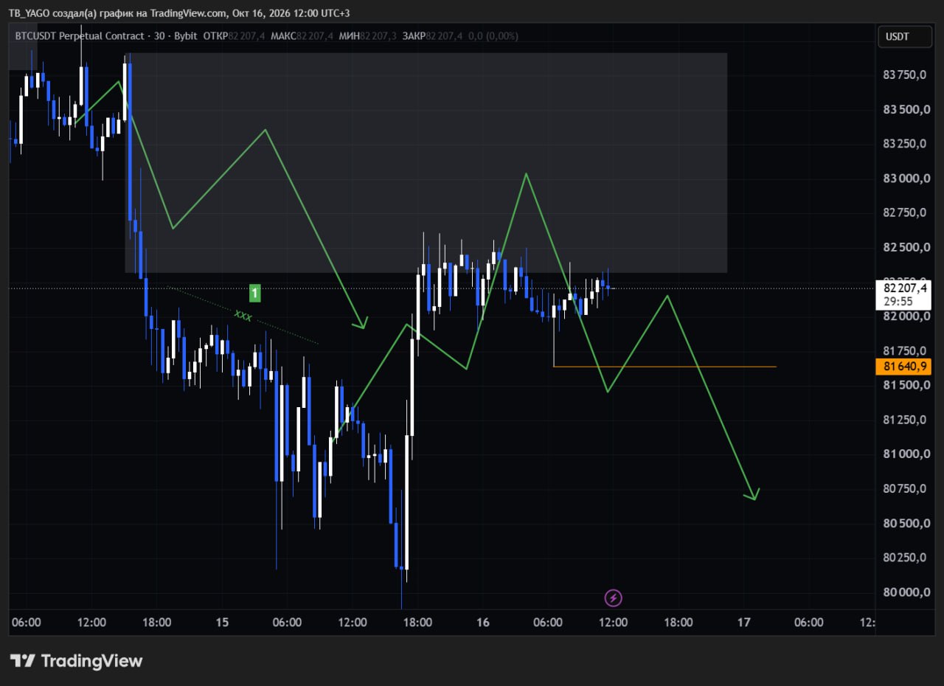Click the purple lightning bolt icon
Screen dimensions: 944x686
coord(613,597)
